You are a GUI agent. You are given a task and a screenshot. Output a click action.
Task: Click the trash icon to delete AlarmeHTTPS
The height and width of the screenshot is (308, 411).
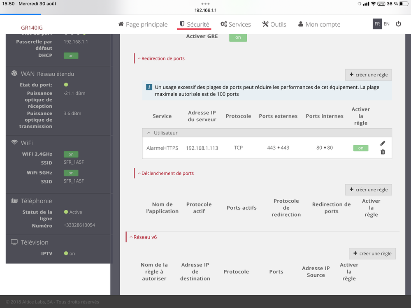383,152
